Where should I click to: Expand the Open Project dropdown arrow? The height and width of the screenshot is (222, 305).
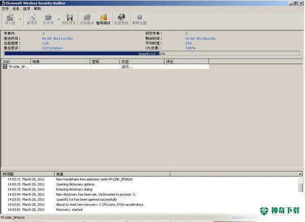point(58,19)
